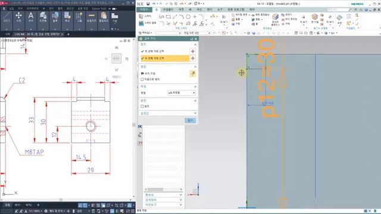Check the Reference (참조) checkbox under Driving
Image resolution: width=381 pixels, height=214 pixels.
[142, 106]
